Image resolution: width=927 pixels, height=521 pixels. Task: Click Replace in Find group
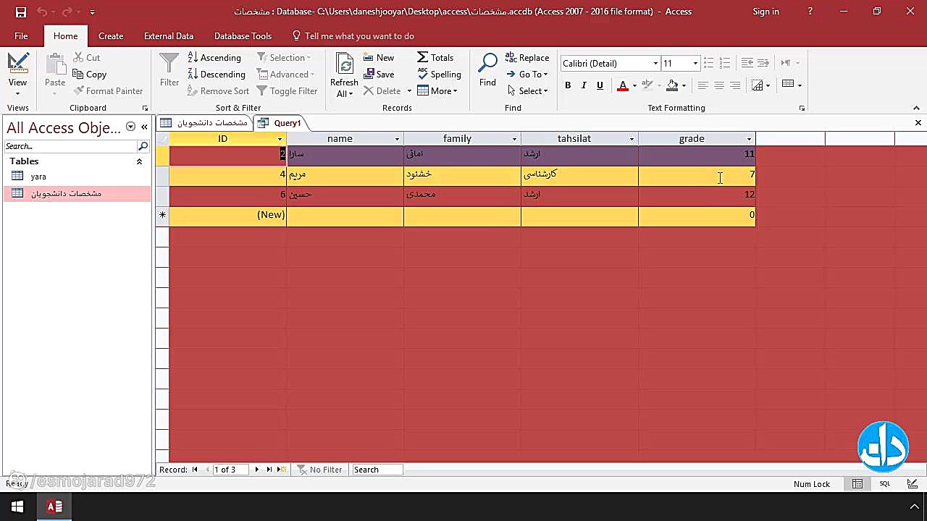point(527,58)
